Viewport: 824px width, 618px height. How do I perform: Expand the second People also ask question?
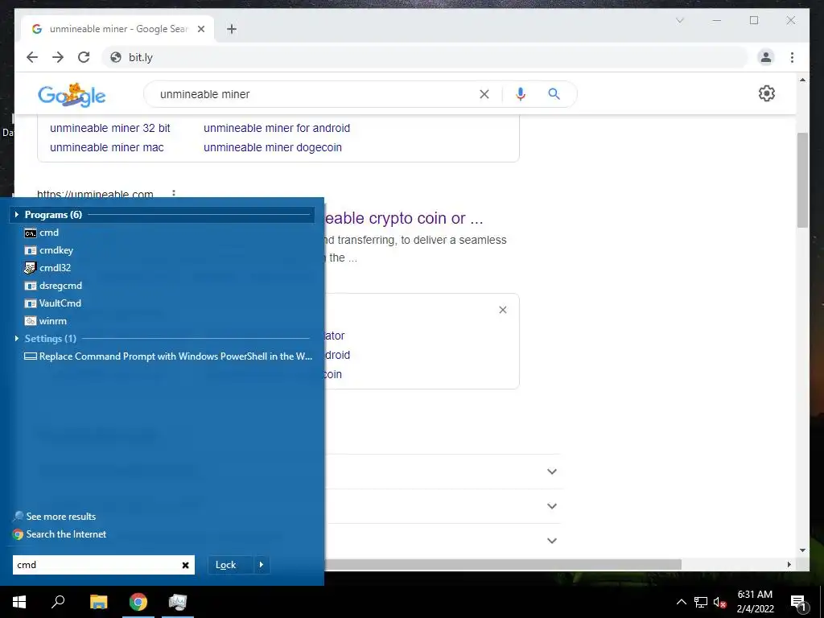pos(552,506)
